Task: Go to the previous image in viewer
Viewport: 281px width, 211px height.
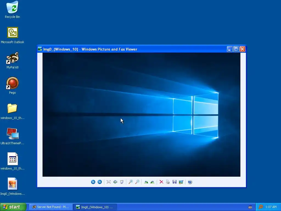Action: [x=93, y=182]
